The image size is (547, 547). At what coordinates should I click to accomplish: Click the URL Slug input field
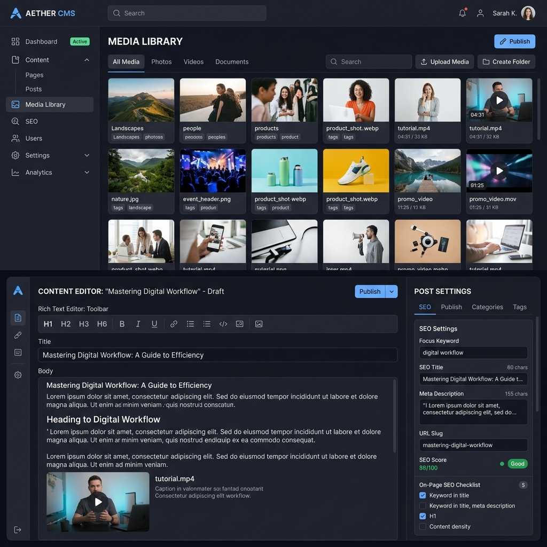(x=473, y=445)
